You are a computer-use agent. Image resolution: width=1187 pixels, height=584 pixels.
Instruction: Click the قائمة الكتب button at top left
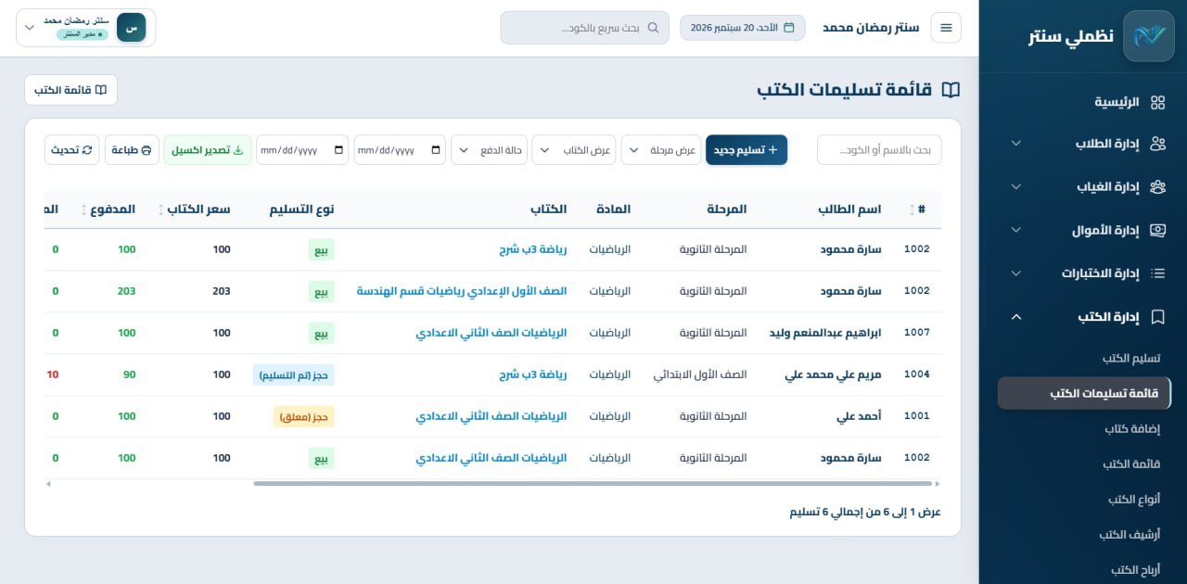point(70,90)
